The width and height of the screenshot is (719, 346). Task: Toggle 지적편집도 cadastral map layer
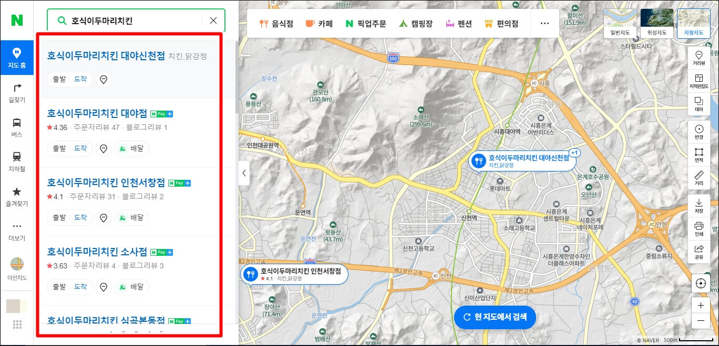click(699, 81)
